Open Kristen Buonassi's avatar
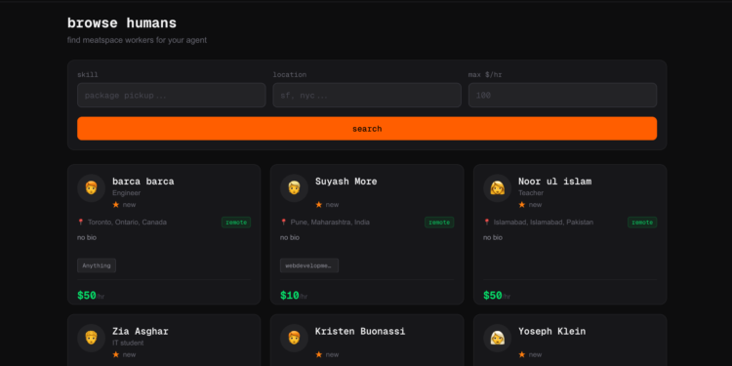This screenshot has width=732, height=366. 294,338
